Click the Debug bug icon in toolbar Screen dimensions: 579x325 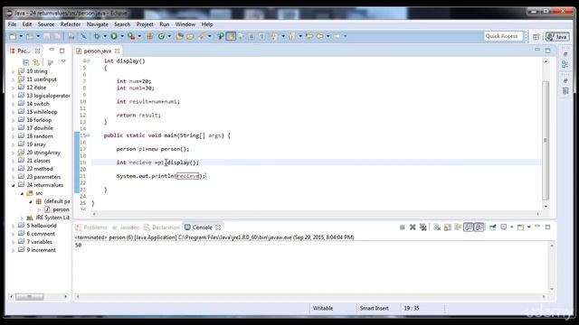[x=97, y=36]
